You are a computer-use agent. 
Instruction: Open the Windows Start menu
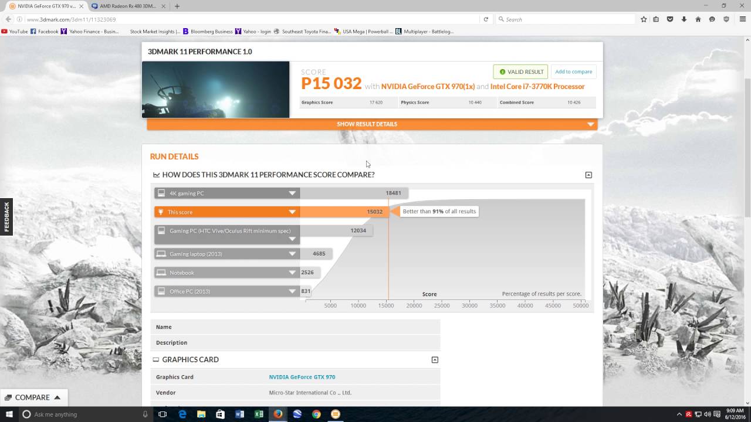click(x=8, y=414)
